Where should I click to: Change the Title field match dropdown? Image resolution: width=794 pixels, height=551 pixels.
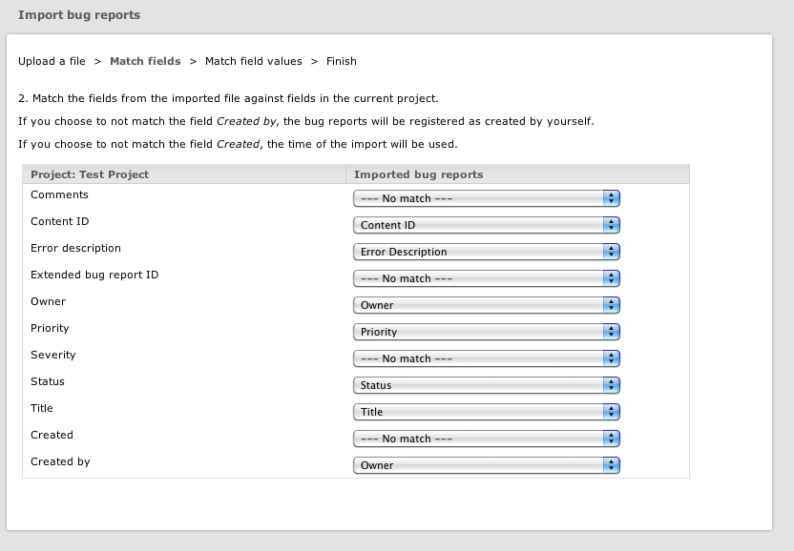tap(487, 412)
